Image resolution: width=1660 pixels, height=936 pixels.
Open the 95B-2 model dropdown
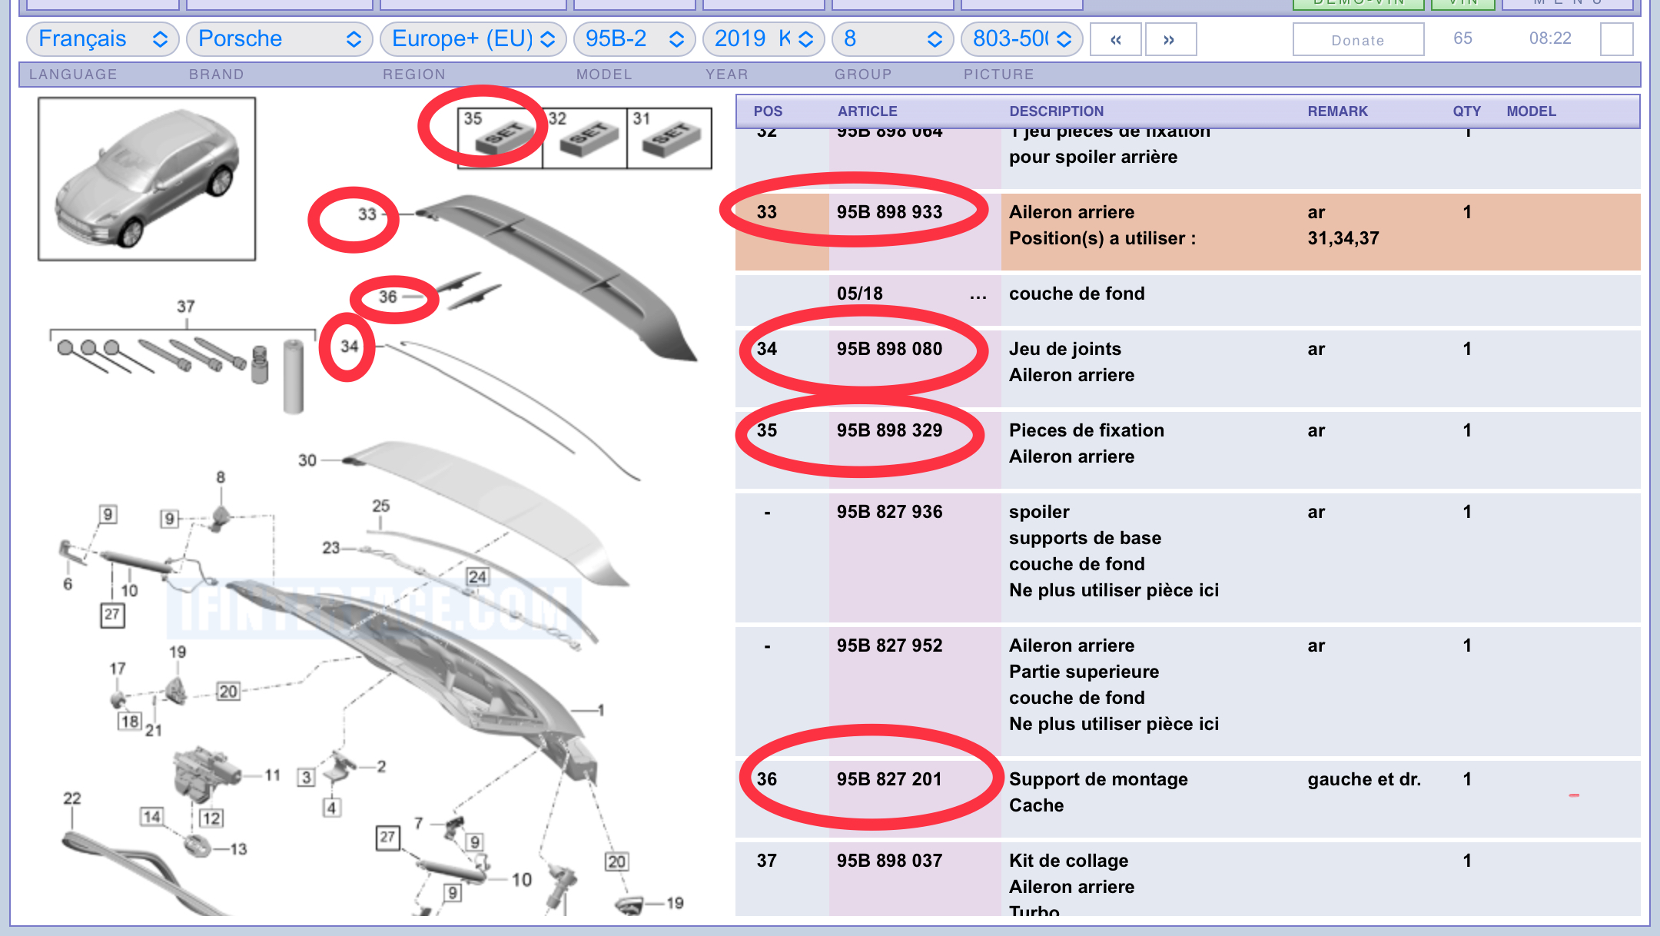pos(634,39)
